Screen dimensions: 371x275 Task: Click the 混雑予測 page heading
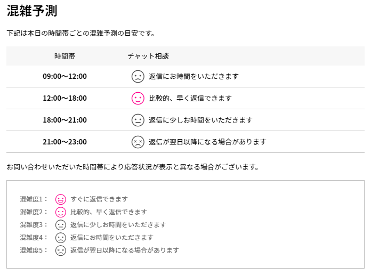click(x=32, y=11)
